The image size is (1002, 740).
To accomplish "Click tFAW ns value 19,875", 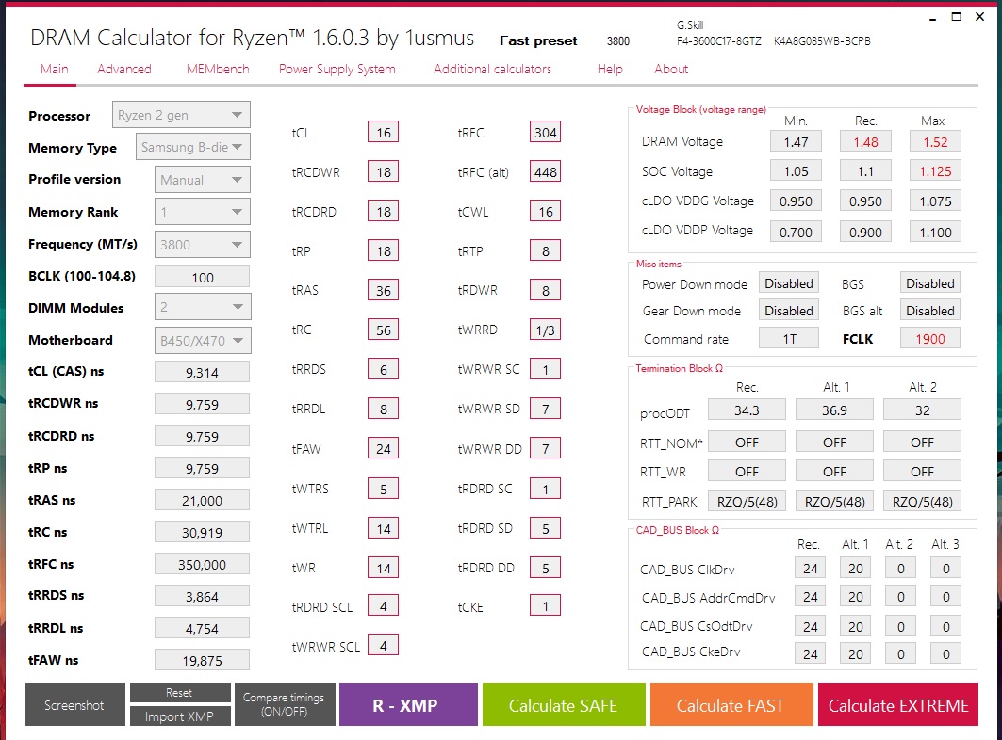I will point(202,660).
